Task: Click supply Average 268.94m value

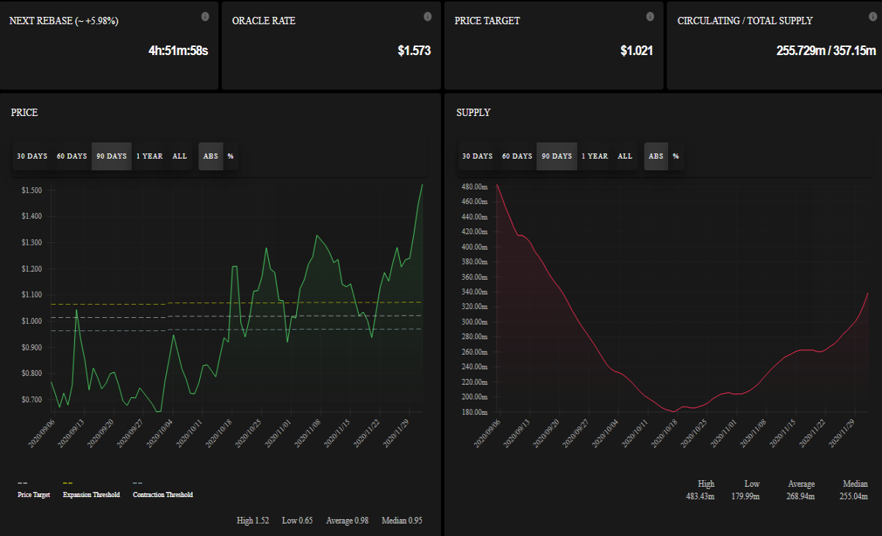Action: [x=800, y=496]
